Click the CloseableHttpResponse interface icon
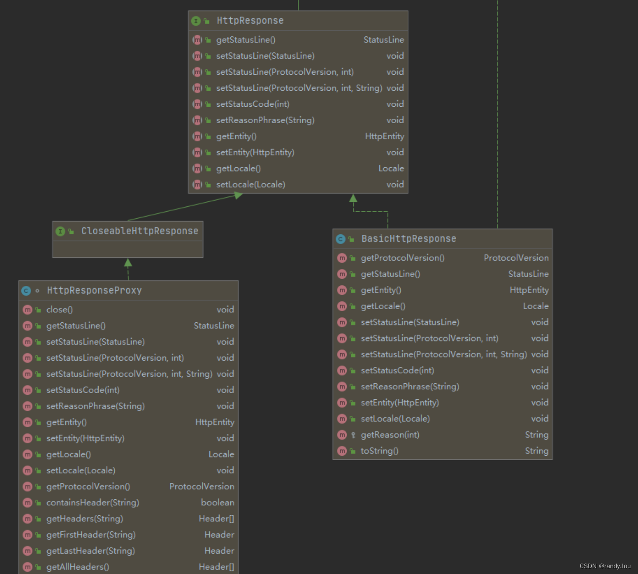Image resolution: width=638 pixels, height=574 pixels. pos(60,231)
